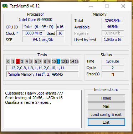Click the Clock * label

pyautogui.click(x=12, y=33)
